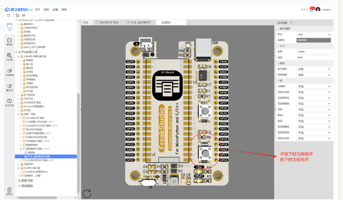
Task: Click the 板厚 1.6mm input field
Action: (313, 52)
